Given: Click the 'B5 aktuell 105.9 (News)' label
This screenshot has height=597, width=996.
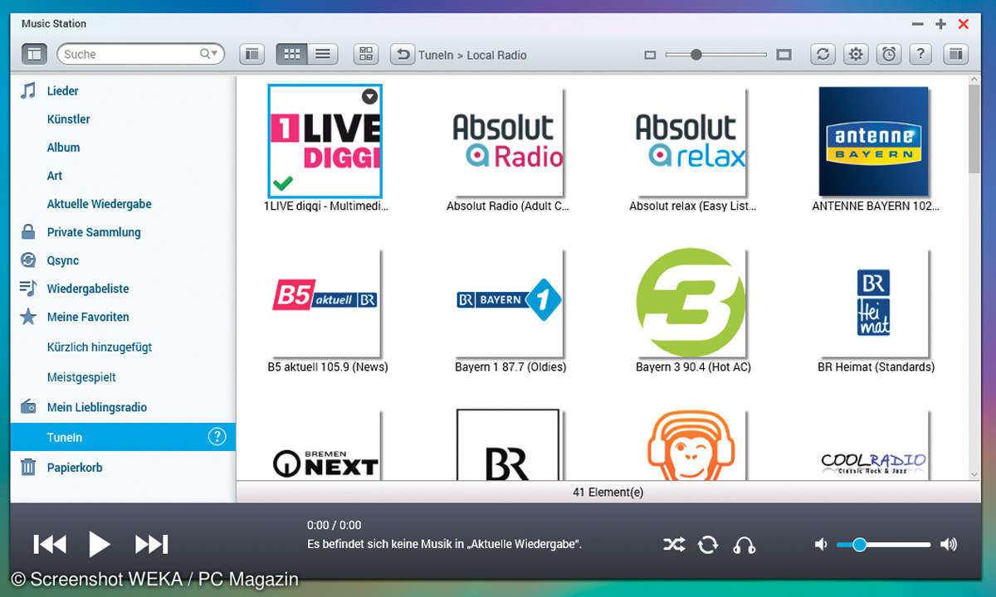Looking at the screenshot, I should point(328,366).
